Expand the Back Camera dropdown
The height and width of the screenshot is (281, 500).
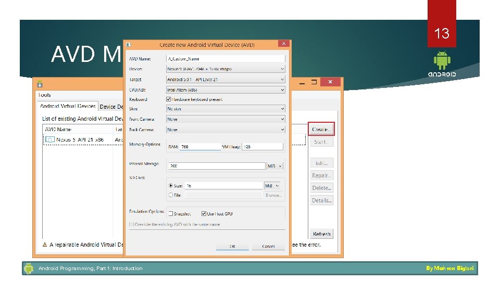[226, 130]
